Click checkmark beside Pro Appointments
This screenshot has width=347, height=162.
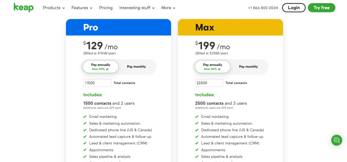click(x=85, y=150)
